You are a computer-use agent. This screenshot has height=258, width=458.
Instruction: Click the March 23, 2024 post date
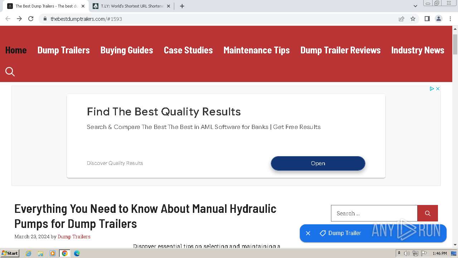coord(32,236)
